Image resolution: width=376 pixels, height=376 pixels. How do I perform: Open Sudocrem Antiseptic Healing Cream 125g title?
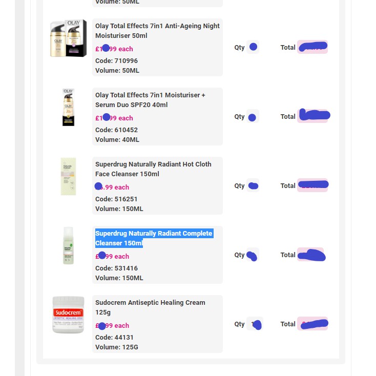click(150, 307)
